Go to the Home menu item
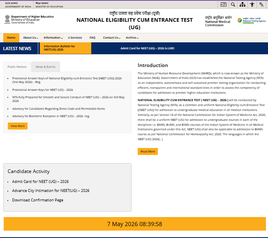268x238 pixels. pos(11,38)
